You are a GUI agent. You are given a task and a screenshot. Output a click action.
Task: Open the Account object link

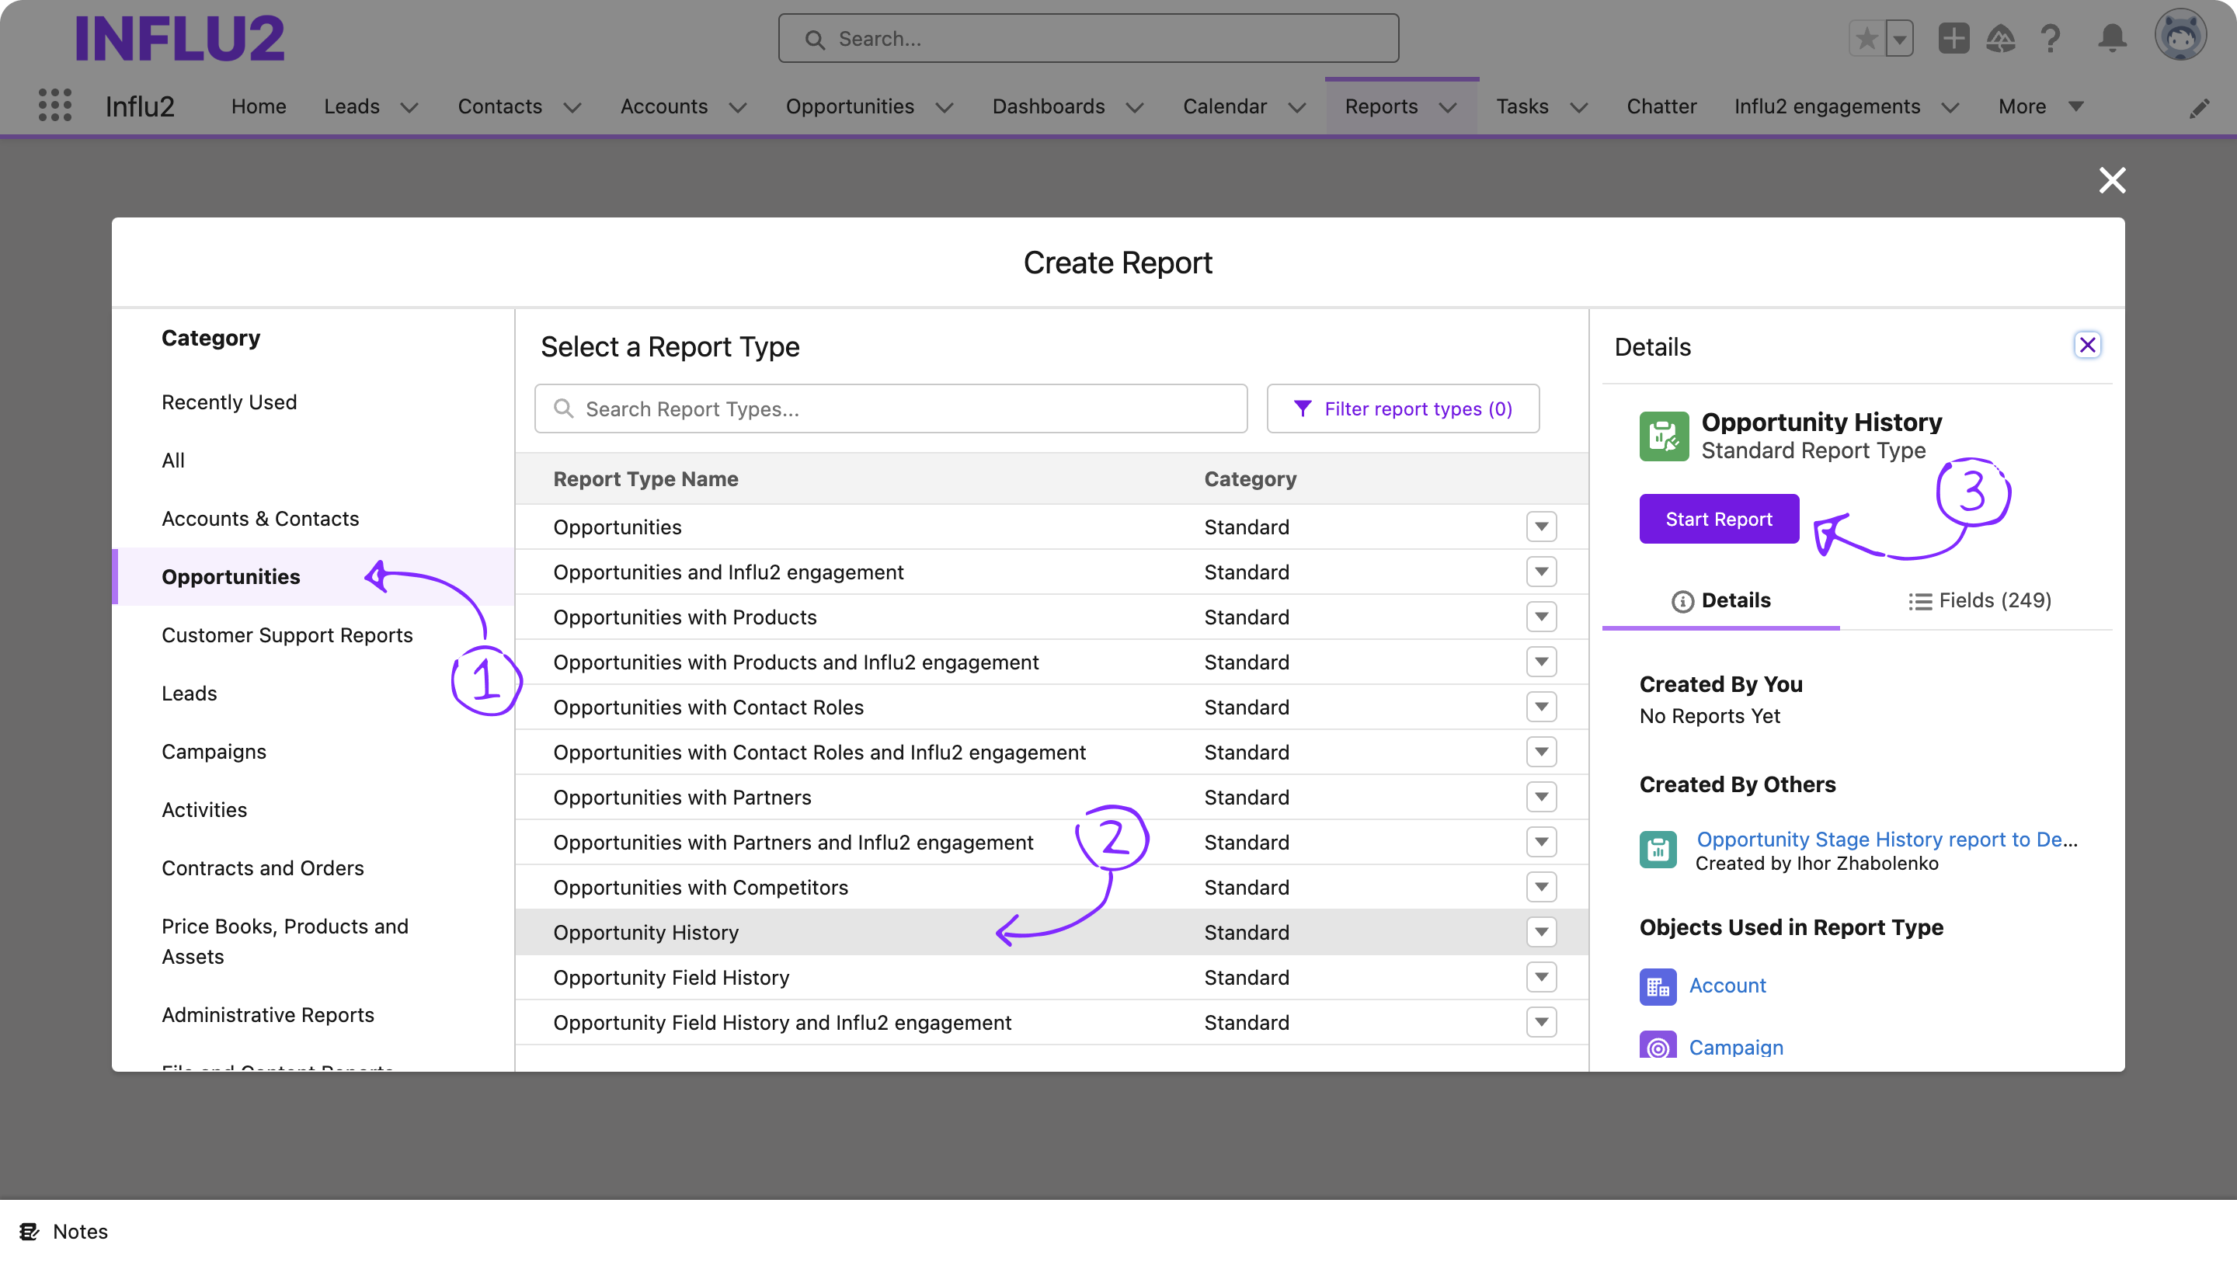(x=1727, y=985)
